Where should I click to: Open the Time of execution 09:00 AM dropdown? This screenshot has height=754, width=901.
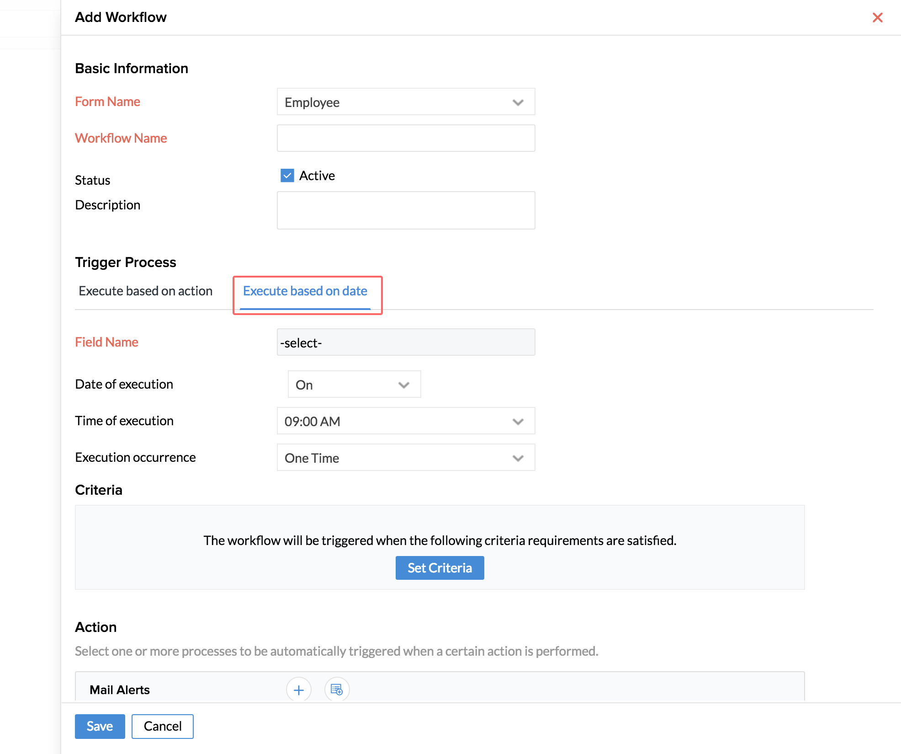(405, 421)
